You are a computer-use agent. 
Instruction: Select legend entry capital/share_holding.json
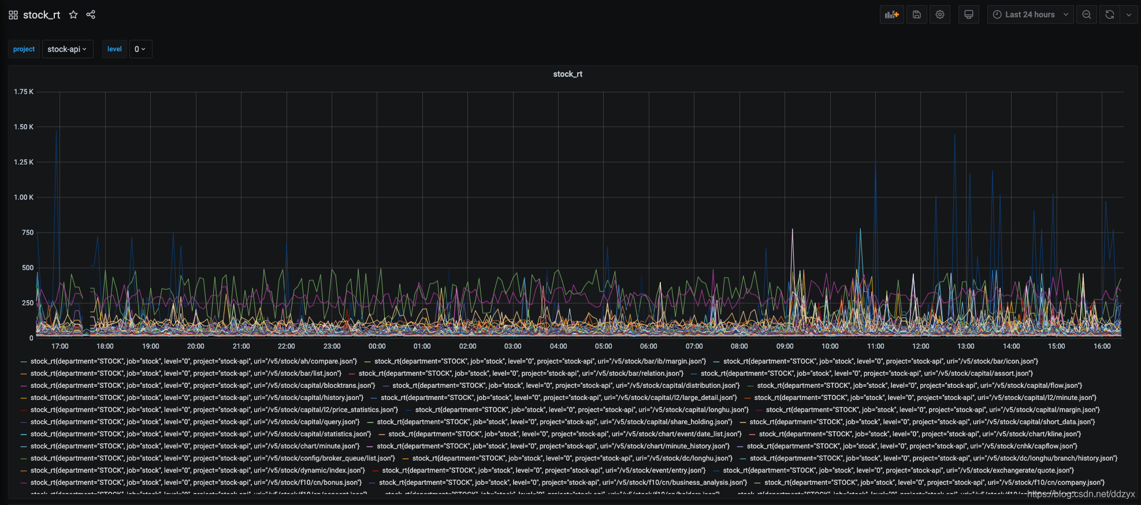click(x=555, y=422)
